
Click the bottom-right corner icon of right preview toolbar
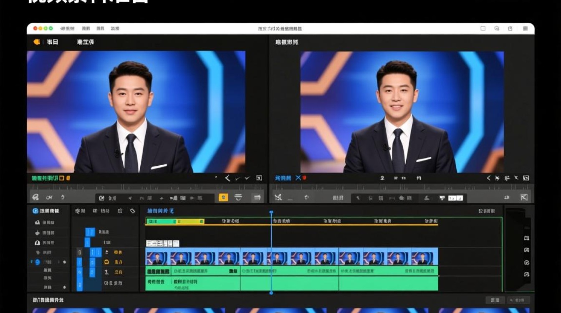pyautogui.click(x=524, y=197)
